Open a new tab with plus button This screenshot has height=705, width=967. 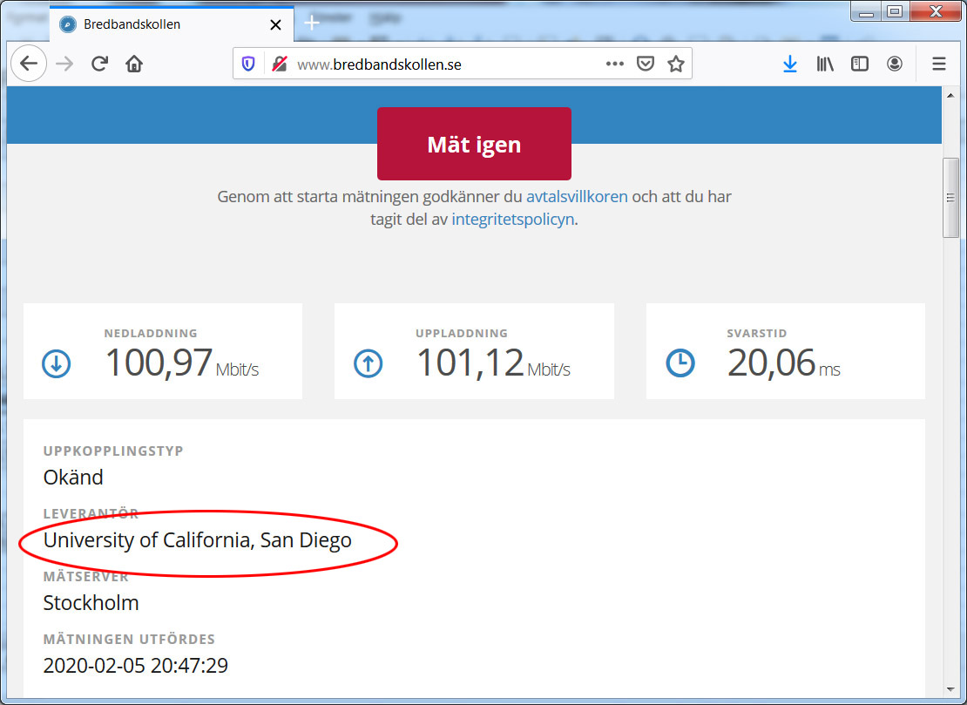[312, 24]
